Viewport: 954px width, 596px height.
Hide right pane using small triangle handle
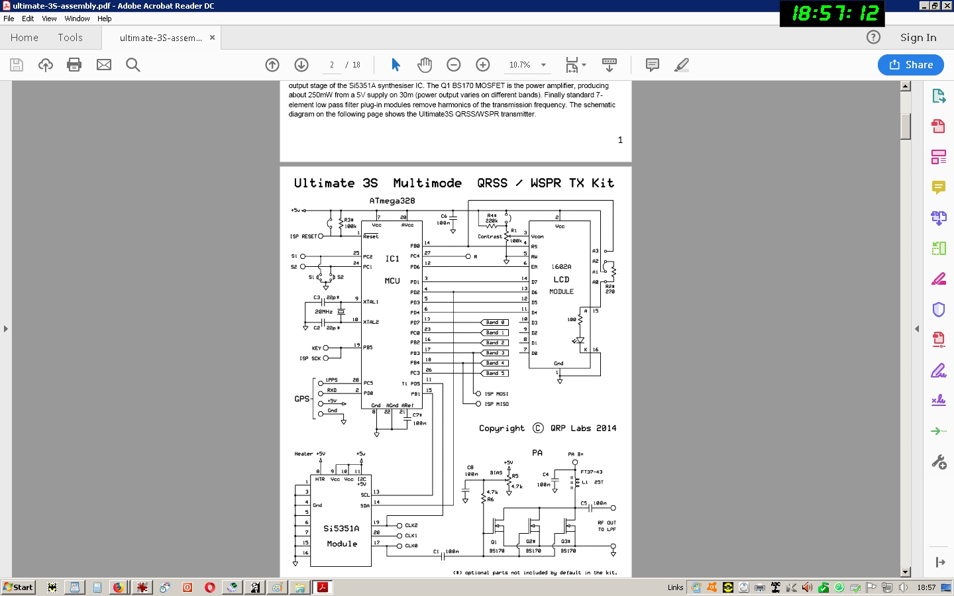click(x=918, y=328)
